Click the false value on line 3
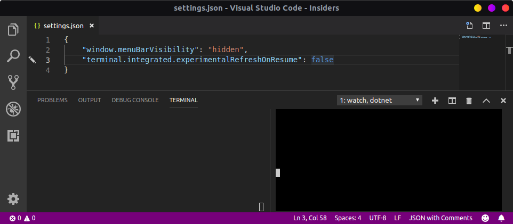 click(322, 60)
